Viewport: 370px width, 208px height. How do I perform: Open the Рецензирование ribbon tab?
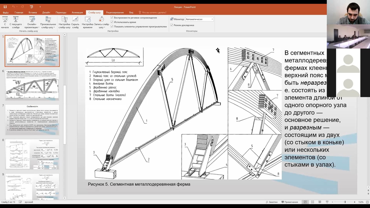[x=115, y=13]
